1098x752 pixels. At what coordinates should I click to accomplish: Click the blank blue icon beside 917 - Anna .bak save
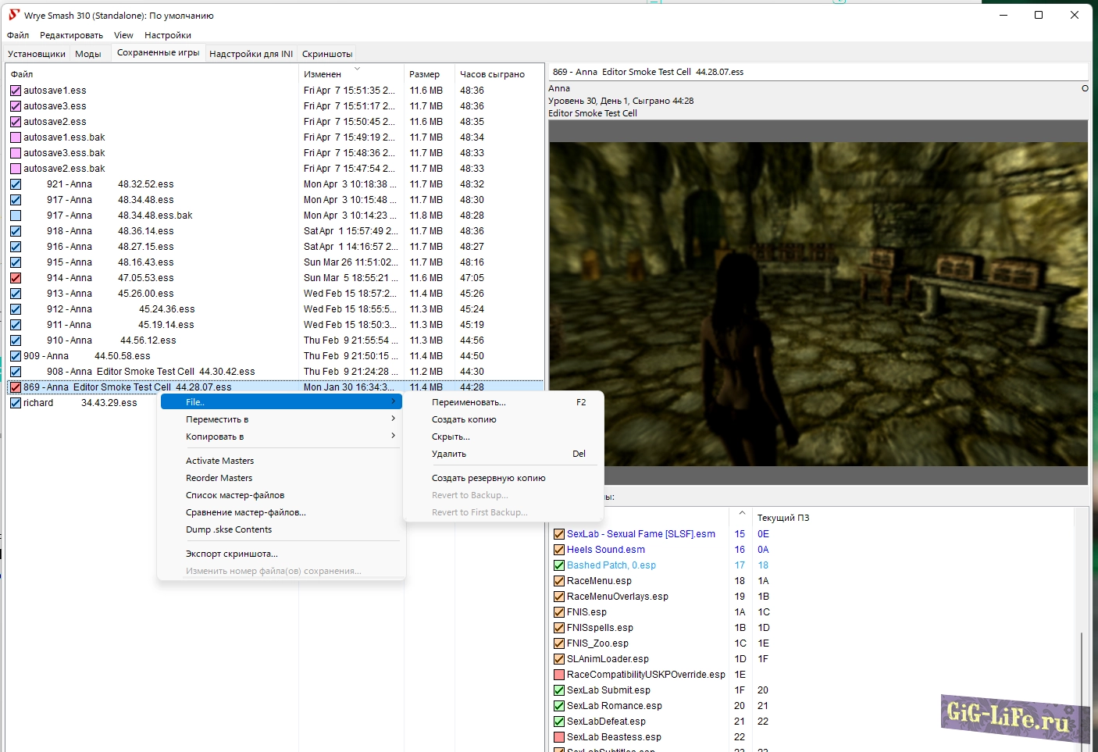(16, 216)
